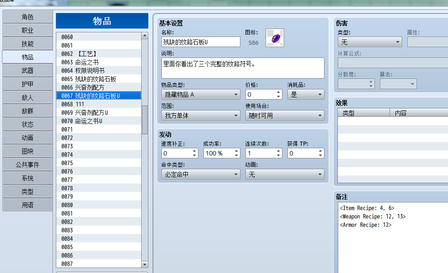Increase the 价格 value with up arrow
This screenshot has width=448, height=273.
[279, 92]
